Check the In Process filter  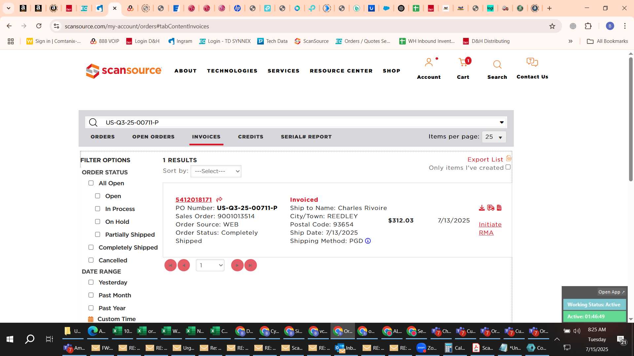[x=97, y=209]
